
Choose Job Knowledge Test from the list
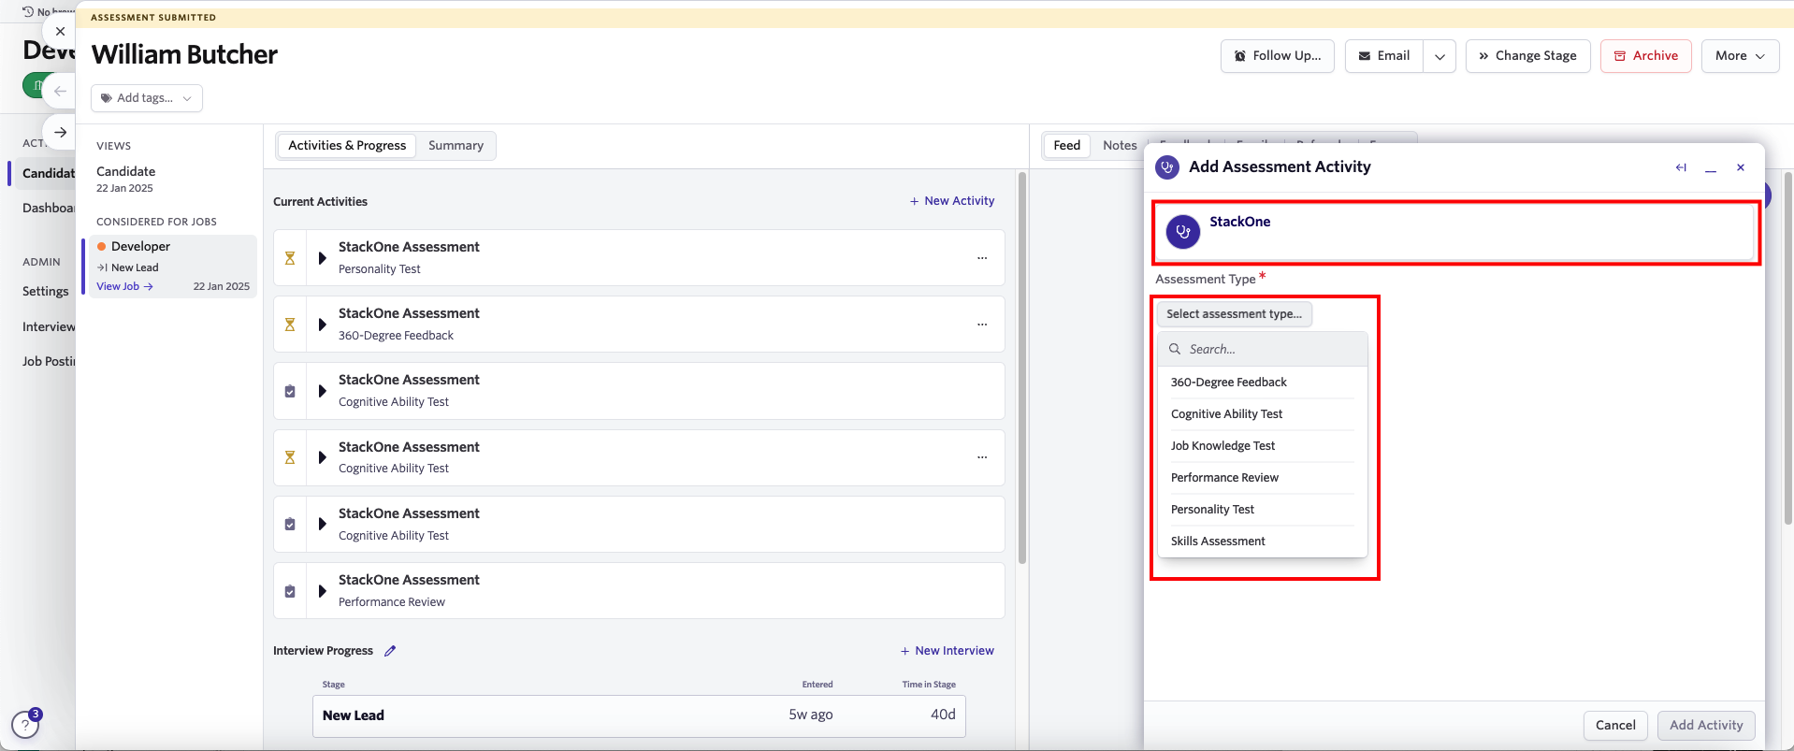[1262, 446]
